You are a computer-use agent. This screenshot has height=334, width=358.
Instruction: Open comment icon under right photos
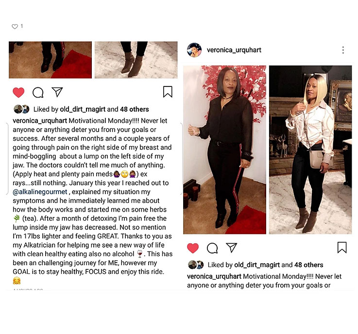(212, 248)
